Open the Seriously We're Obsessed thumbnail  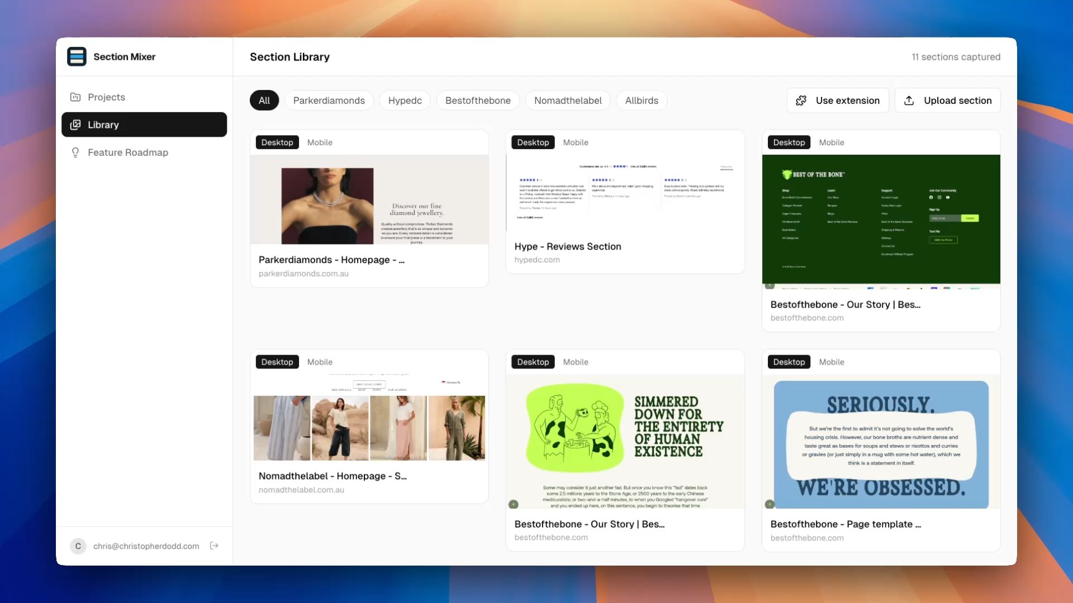click(x=881, y=441)
